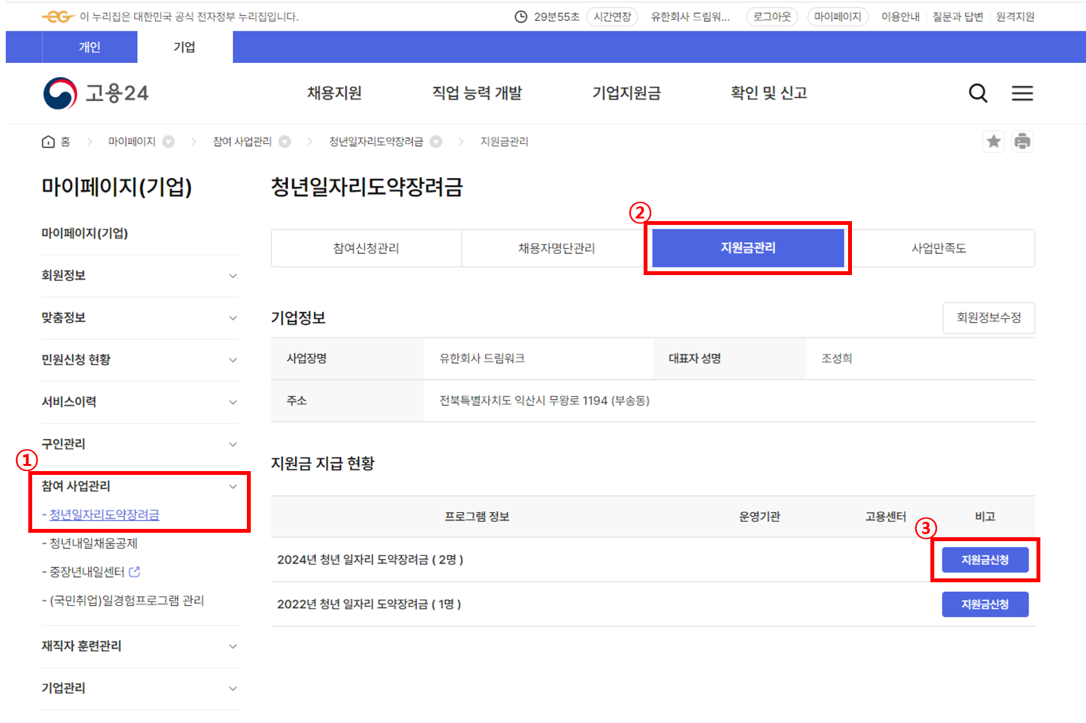Screen dimensions: 1086x723
Task: Click the address 전북특별자치도 익산시 무왕로 1194
Action: pyautogui.click(x=545, y=400)
